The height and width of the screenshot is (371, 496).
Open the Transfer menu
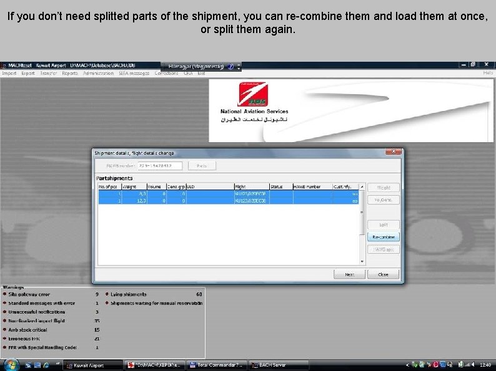pos(48,73)
